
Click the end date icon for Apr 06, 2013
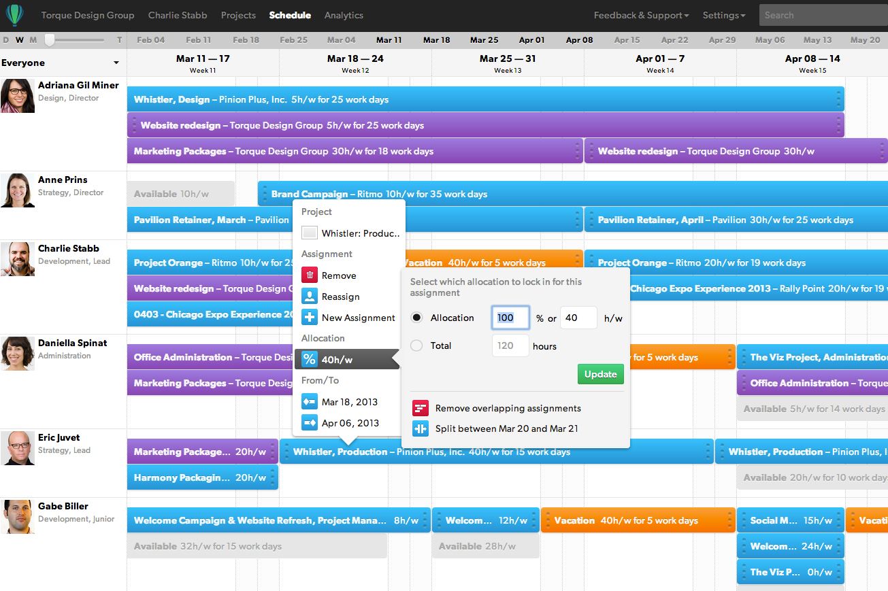(x=310, y=423)
